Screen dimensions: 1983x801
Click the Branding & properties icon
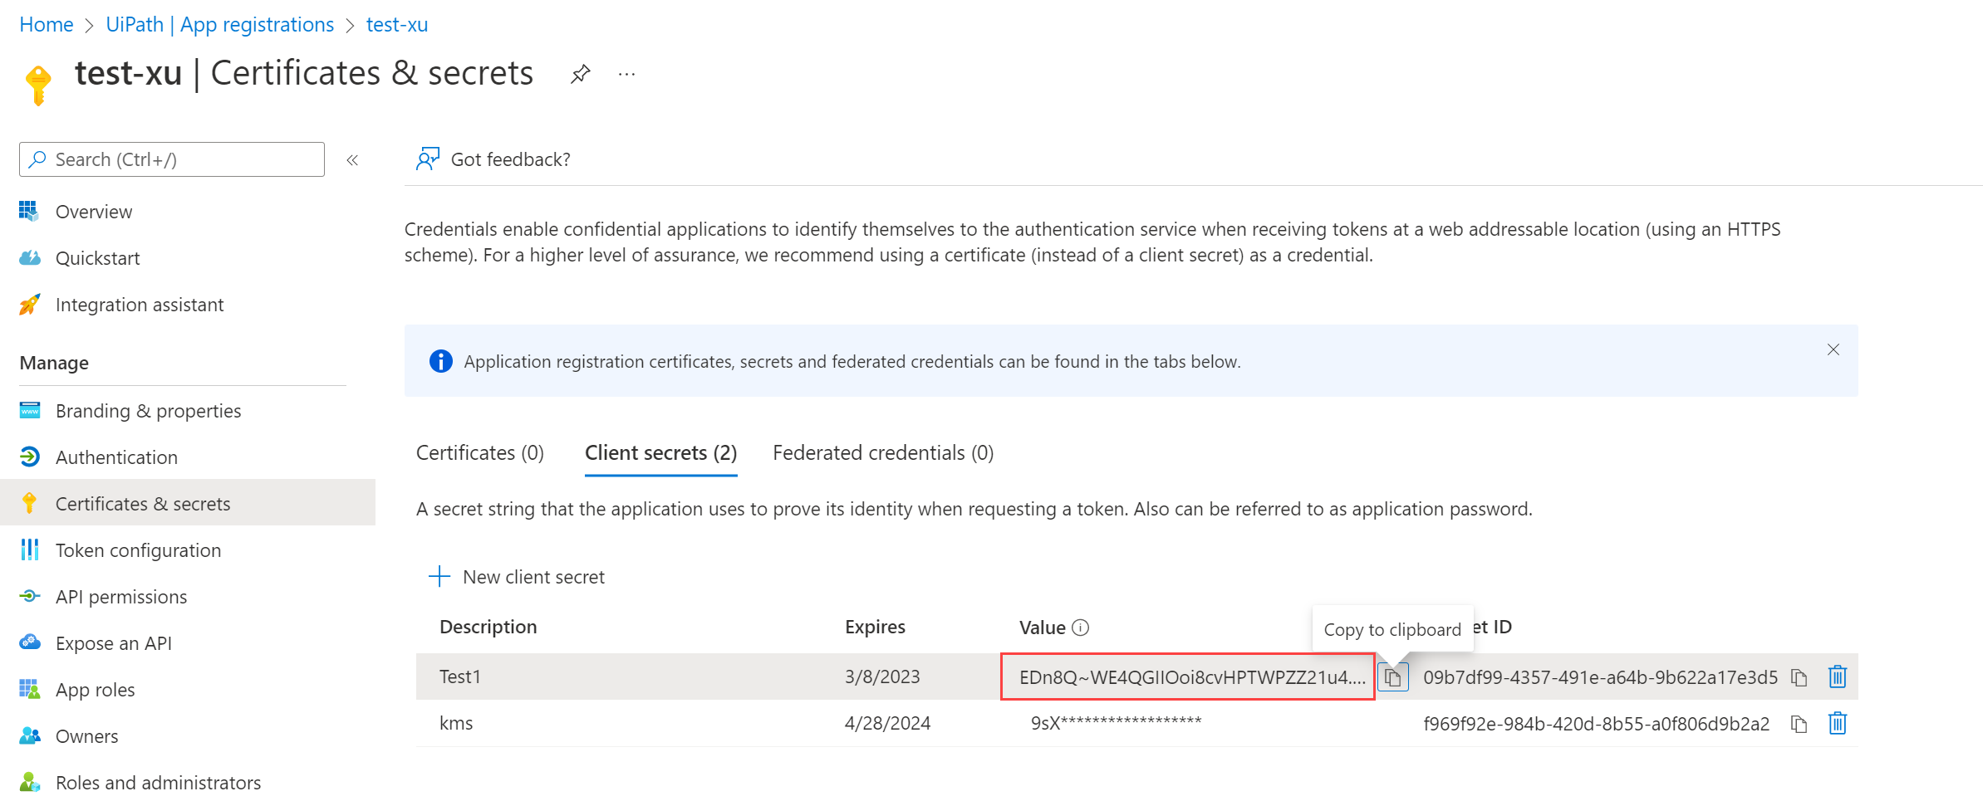click(30, 410)
